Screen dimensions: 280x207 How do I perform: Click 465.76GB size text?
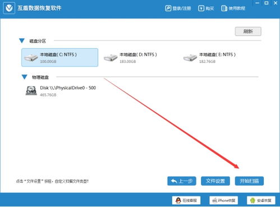tap(48, 95)
